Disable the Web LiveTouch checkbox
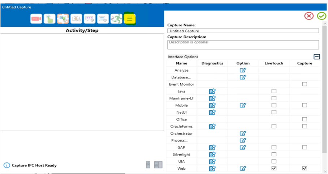Viewport: 328px width, 174px height. click(x=274, y=168)
